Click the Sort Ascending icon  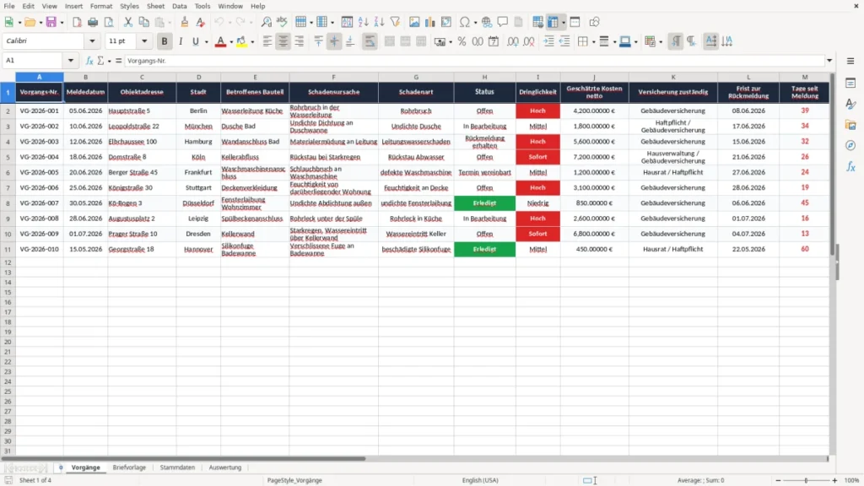click(363, 22)
